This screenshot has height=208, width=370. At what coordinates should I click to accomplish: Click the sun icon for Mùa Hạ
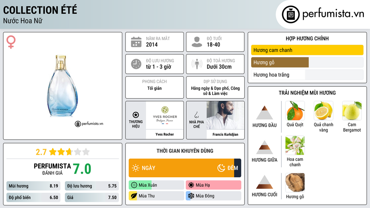(x=191, y=185)
